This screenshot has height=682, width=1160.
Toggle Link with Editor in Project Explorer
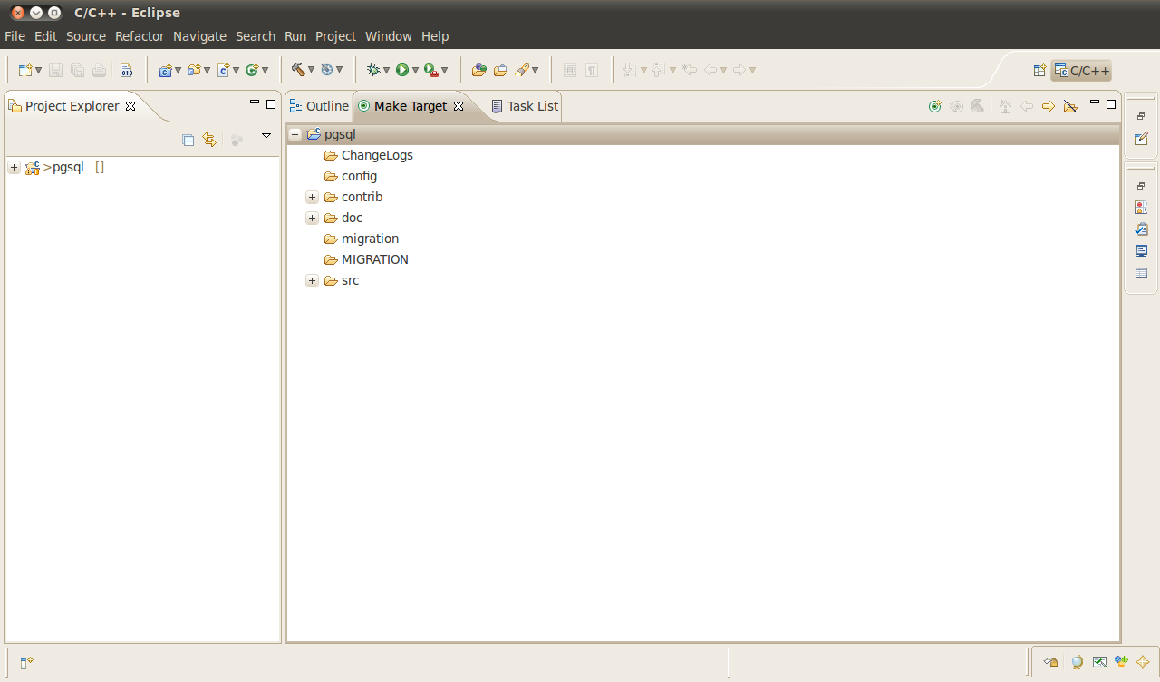[209, 140]
